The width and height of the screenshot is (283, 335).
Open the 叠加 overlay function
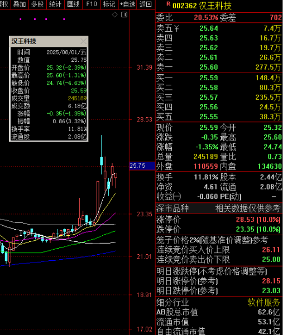(x=20, y=4)
